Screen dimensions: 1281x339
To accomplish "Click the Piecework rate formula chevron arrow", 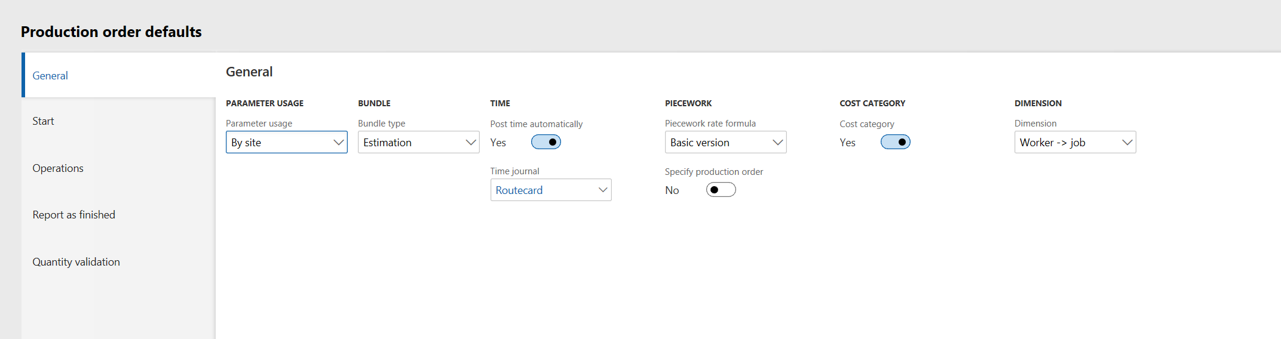I will click(777, 143).
